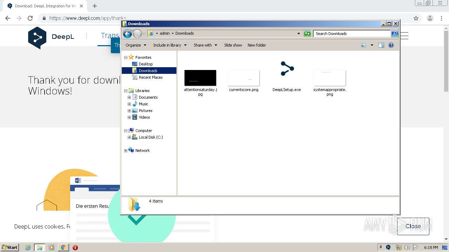Screen dimensions: 449x252
Task: Show hidden tray icons arrow
Action: pos(381,247)
